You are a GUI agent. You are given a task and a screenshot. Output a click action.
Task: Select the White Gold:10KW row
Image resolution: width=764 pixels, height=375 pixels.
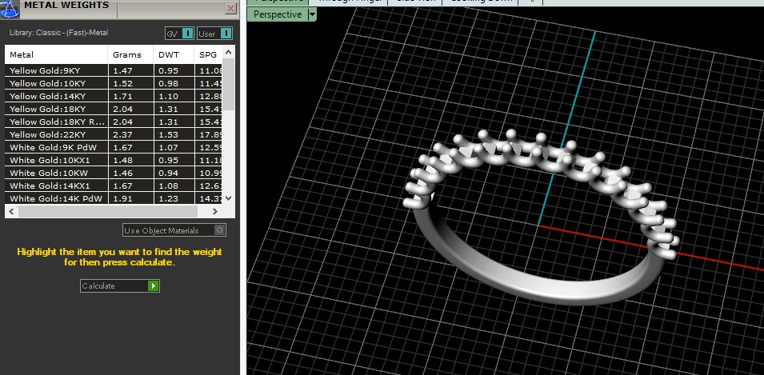114,173
